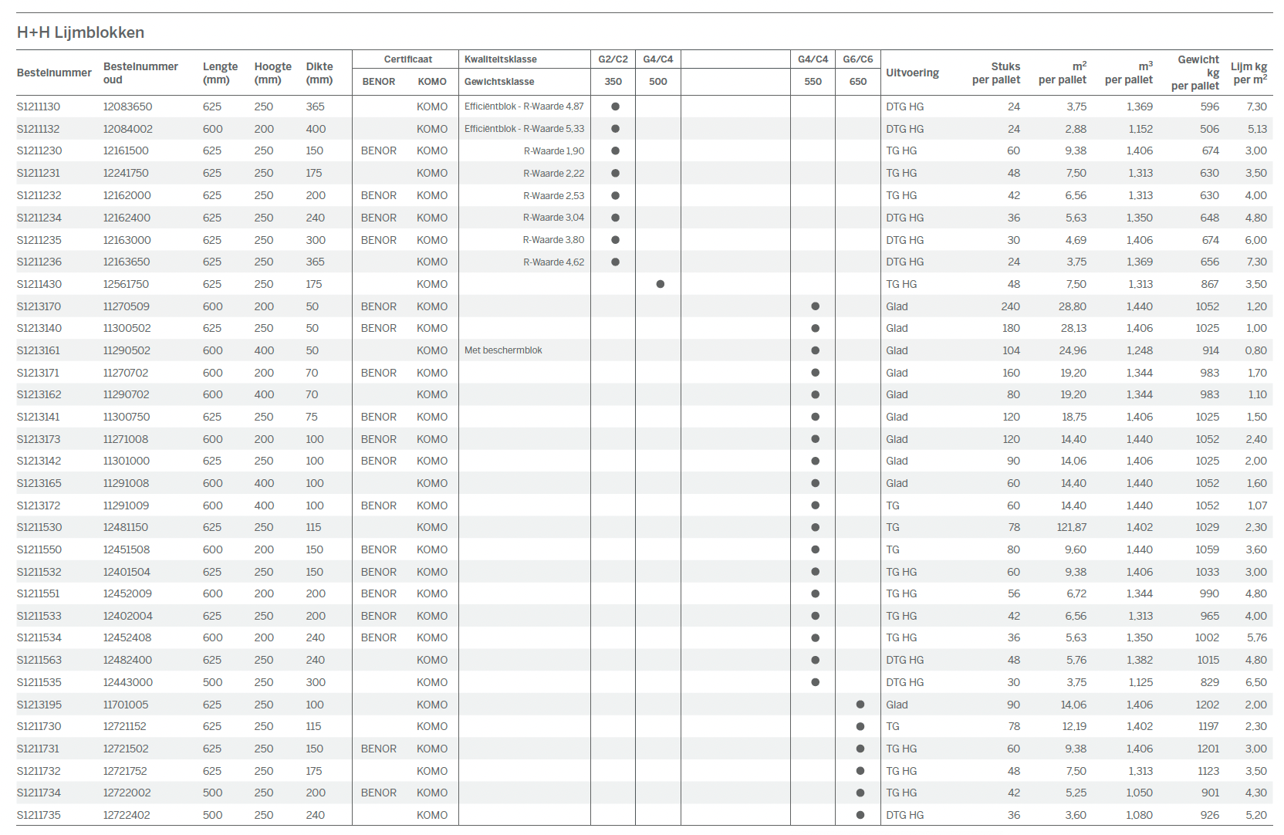Click the 550 dot in row S1213161
The width and height of the screenshot is (1284, 835).
point(815,350)
